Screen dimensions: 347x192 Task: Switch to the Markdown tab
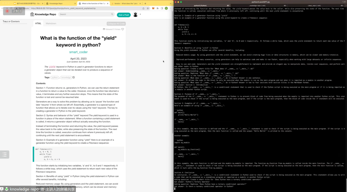point(51,23)
